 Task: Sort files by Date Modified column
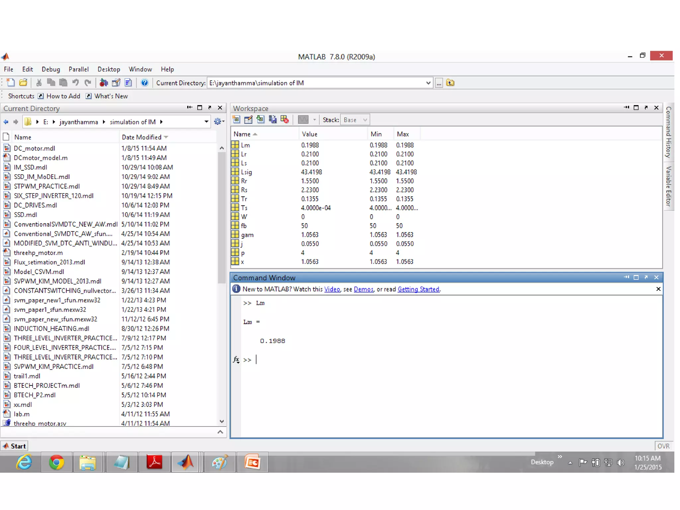point(141,137)
